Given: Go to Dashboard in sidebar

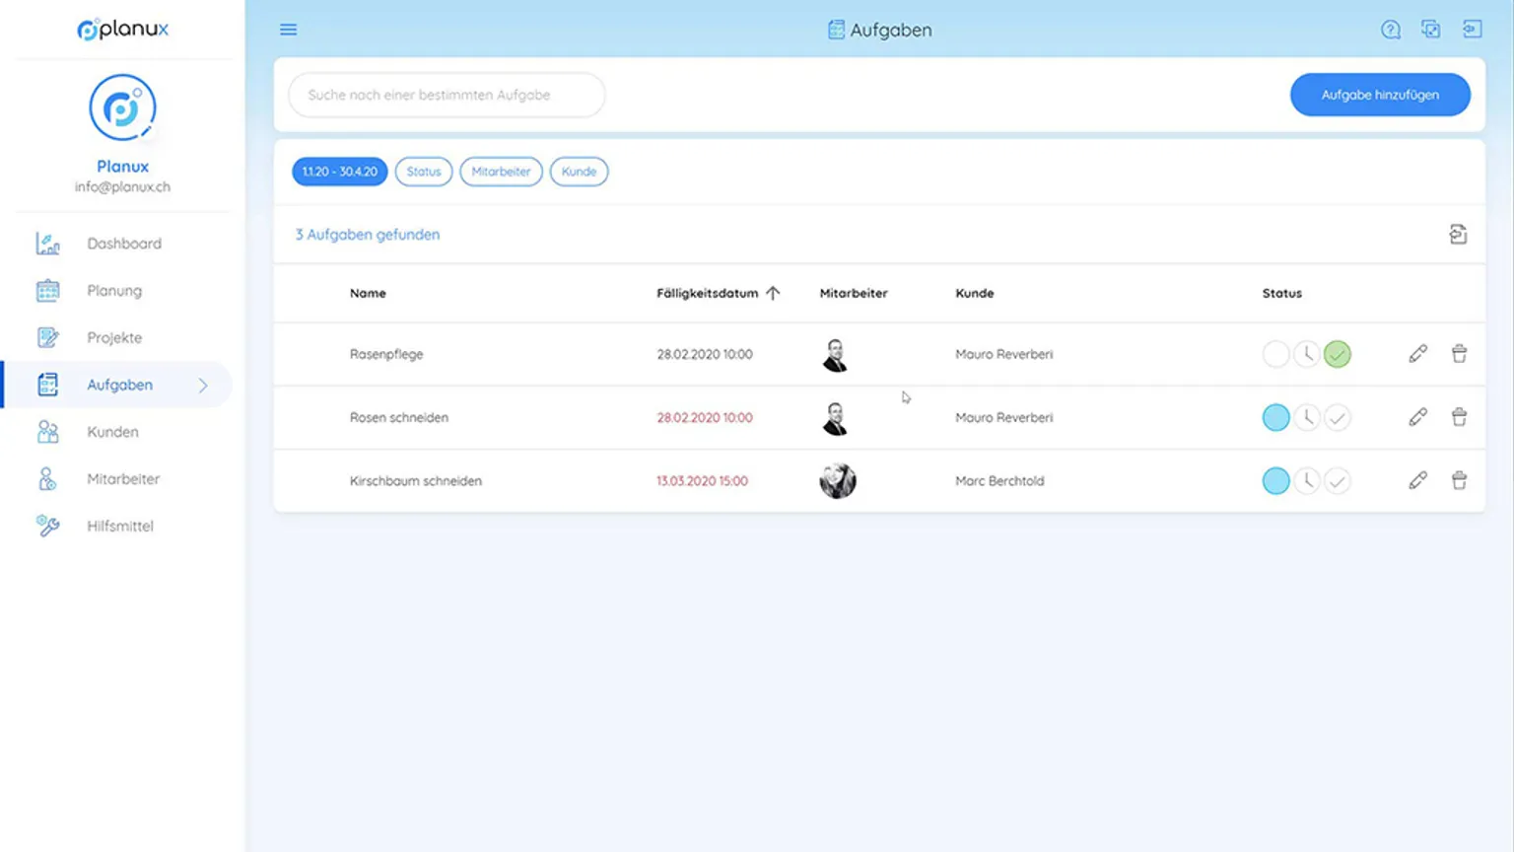Looking at the screenshot, I should (x=123, y=244).
